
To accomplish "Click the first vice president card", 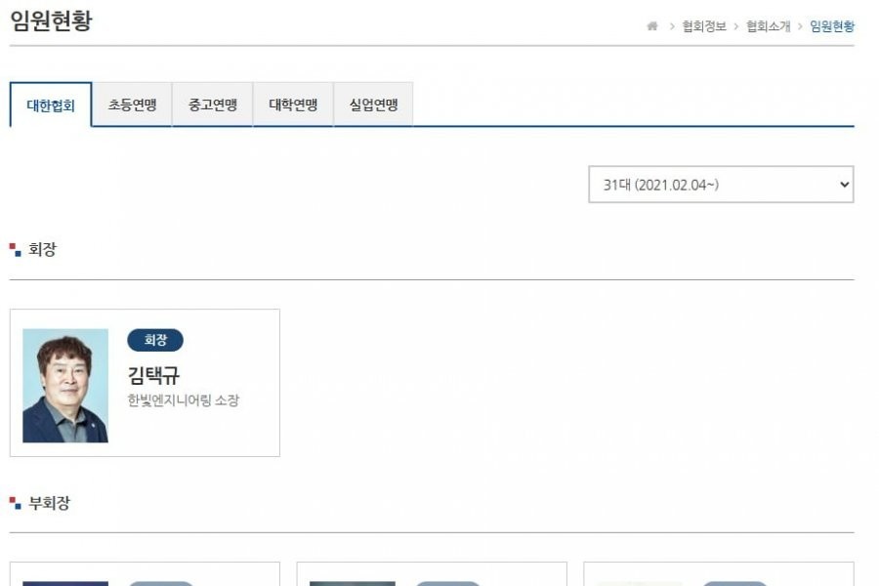I will coord(145,574).
